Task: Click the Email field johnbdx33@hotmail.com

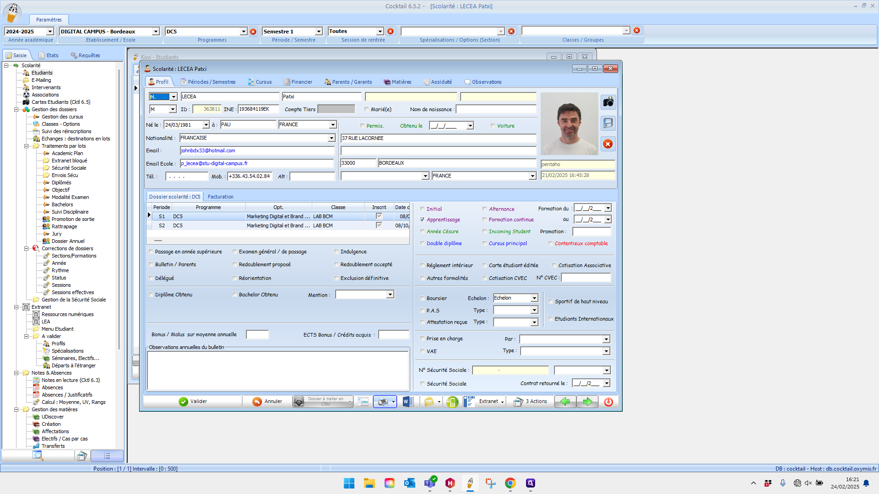Action: click(x=257, y=150)
